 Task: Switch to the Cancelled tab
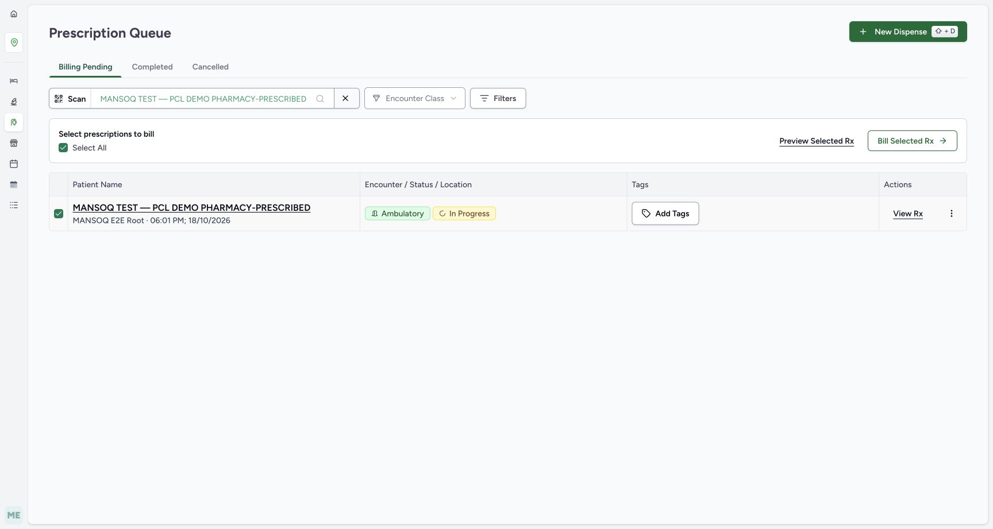click(210, 67)
